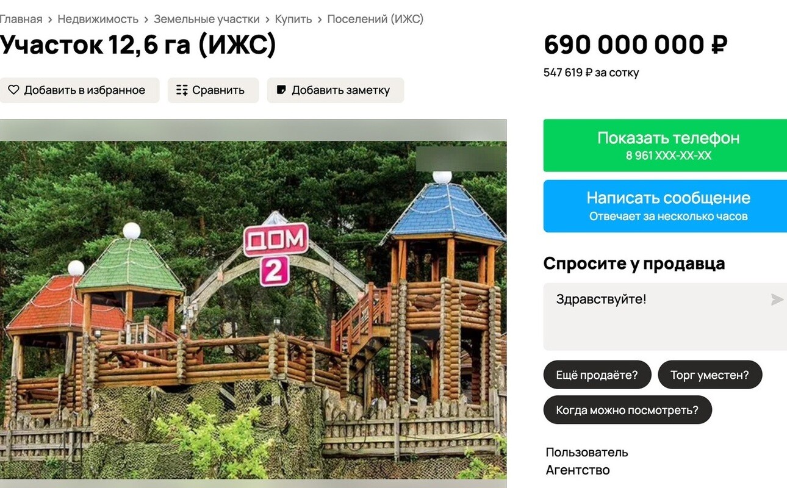Open Поселений (ИЖС) breadcrumb
Image resolution: width=787 pixels, height=488 pixels.
tap(375, 19)
